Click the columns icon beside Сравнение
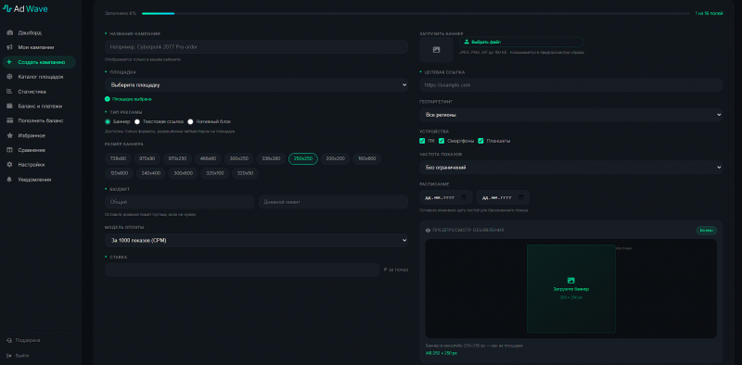This screenshot has height=365, width=742. pos(9,150)
